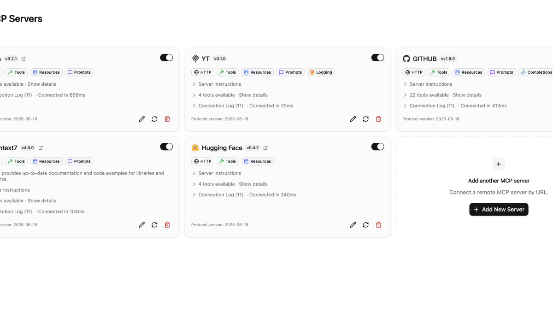The width and height of the screenshot is (553, 311).
Task: Expand Server instructions in YT card
Action: 216,84
